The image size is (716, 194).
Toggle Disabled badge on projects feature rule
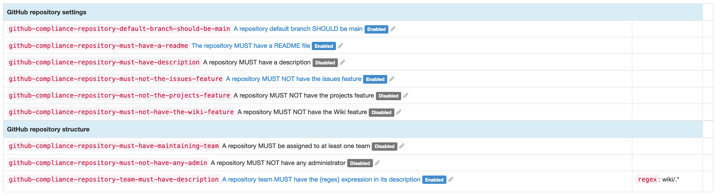click(x=388, y=96)
